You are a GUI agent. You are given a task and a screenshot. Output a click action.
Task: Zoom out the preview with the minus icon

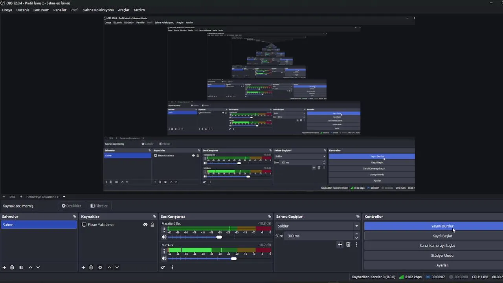coord(4,197)
